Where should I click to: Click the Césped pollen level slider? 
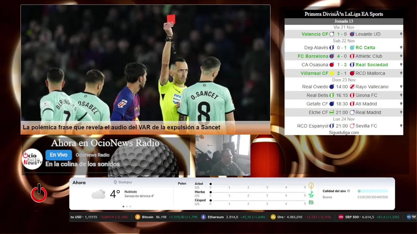click(258, 200)
